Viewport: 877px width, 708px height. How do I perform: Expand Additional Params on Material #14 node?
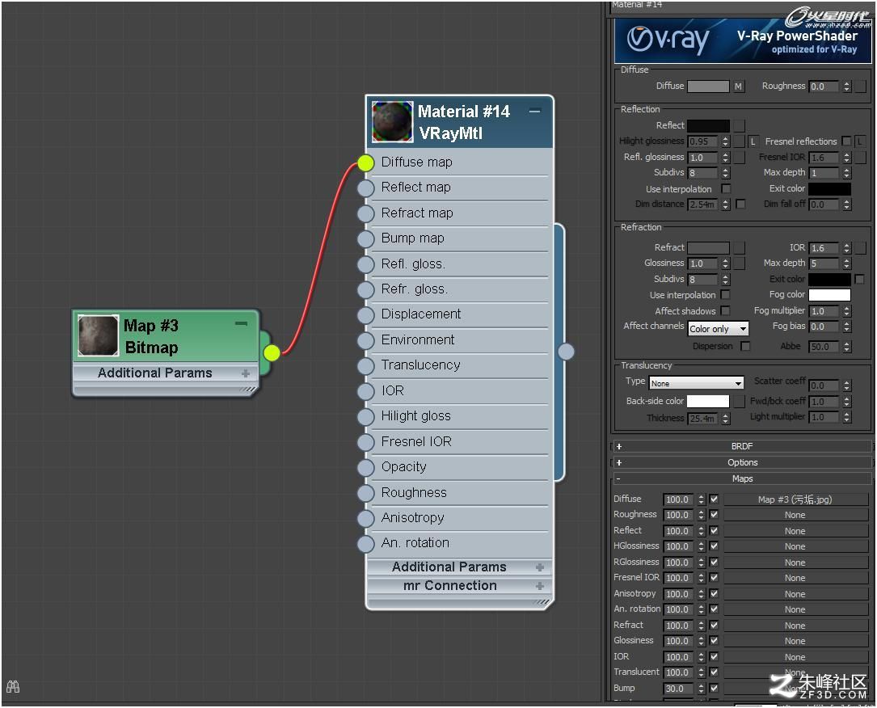point(540,567)
